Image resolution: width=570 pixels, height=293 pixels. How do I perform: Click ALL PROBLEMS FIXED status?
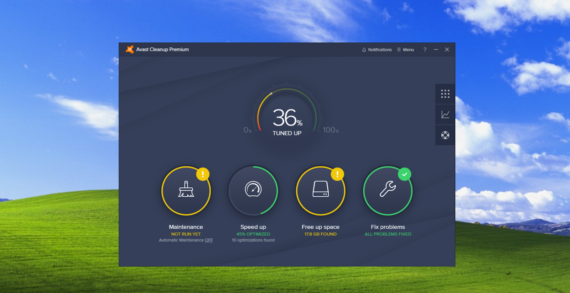click(x=388, y=234)
